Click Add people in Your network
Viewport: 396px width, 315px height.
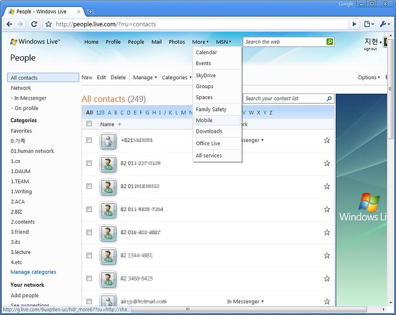(x=25, y=295)
